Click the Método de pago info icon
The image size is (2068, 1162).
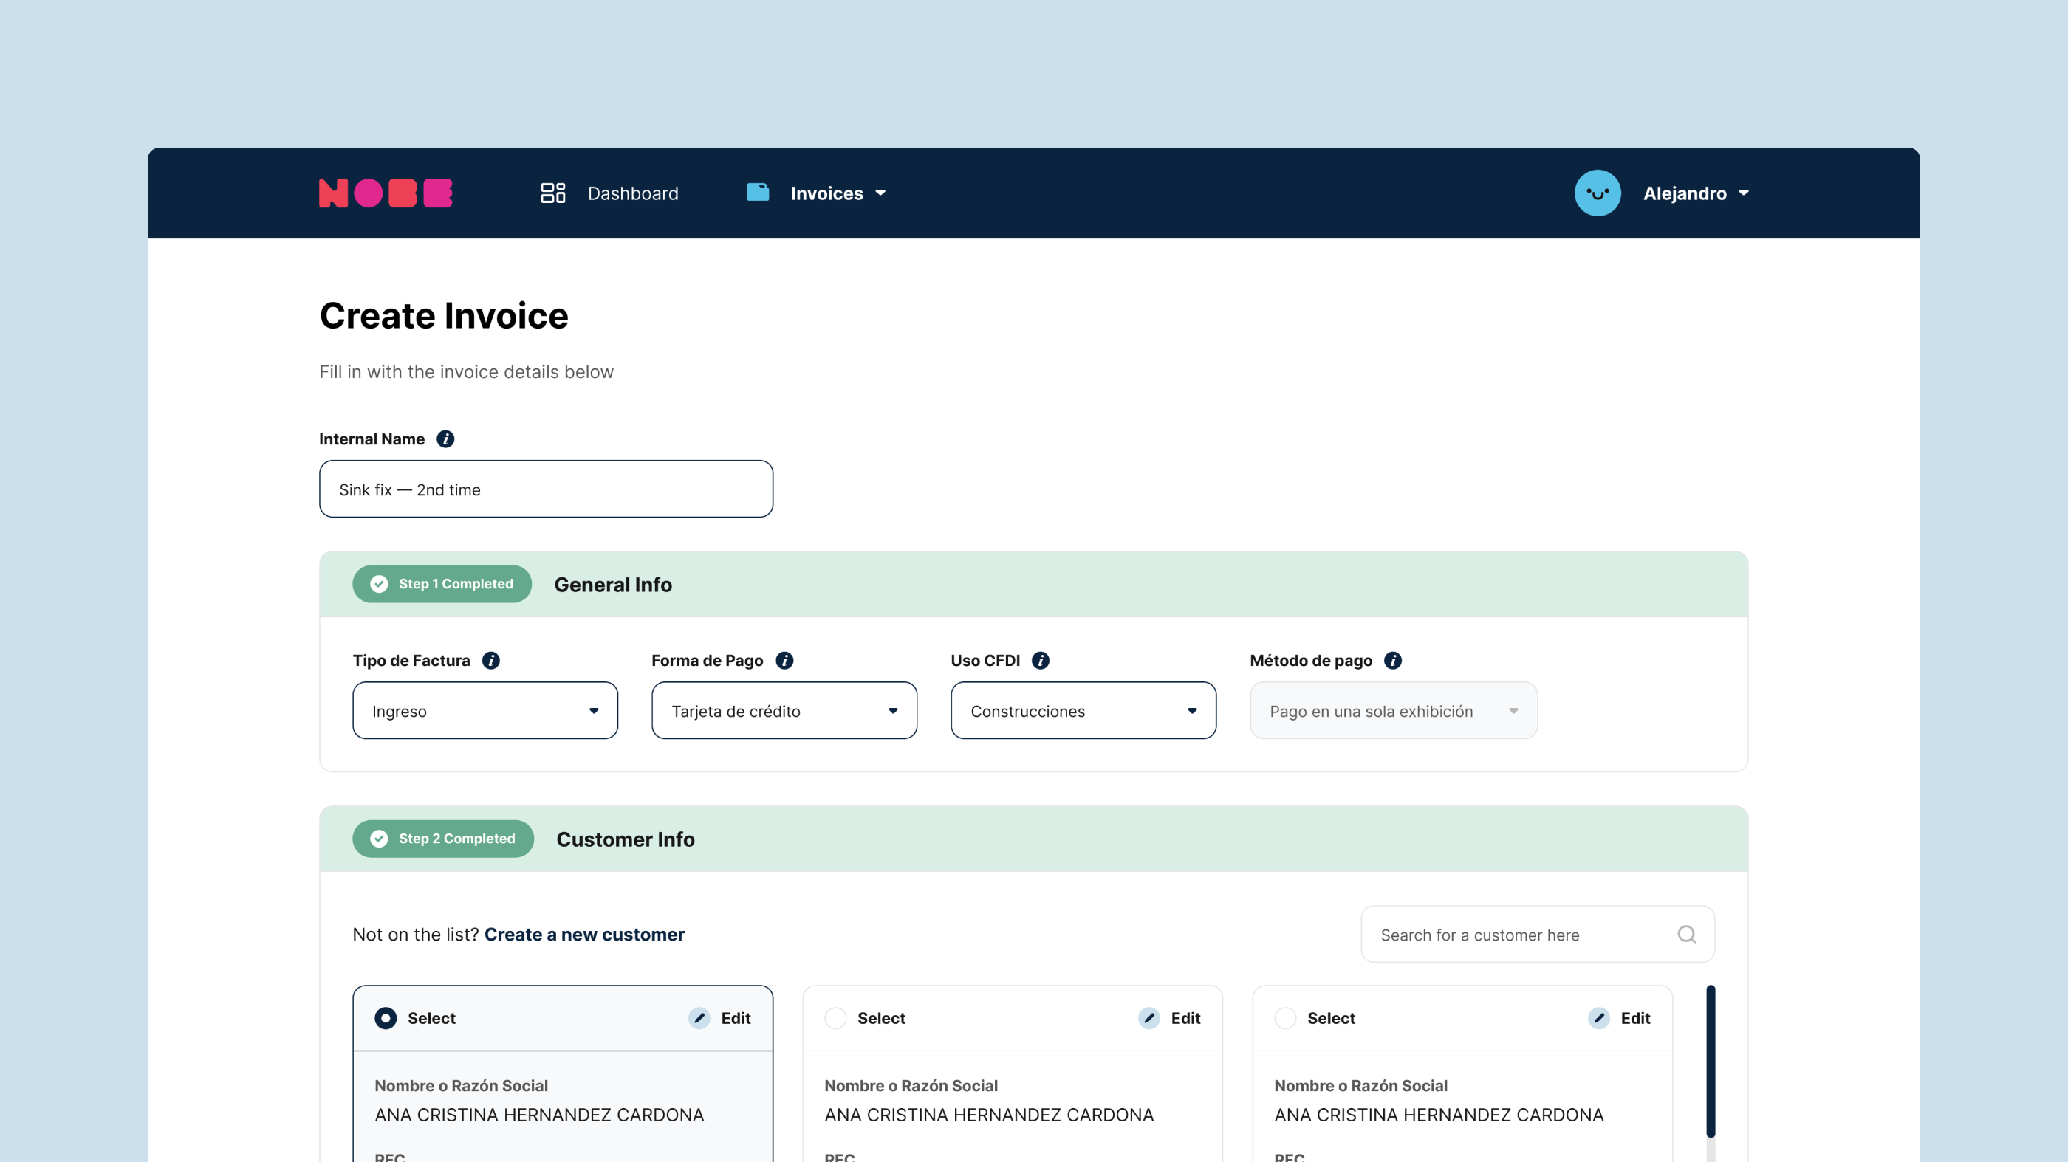pos(1392,661)
